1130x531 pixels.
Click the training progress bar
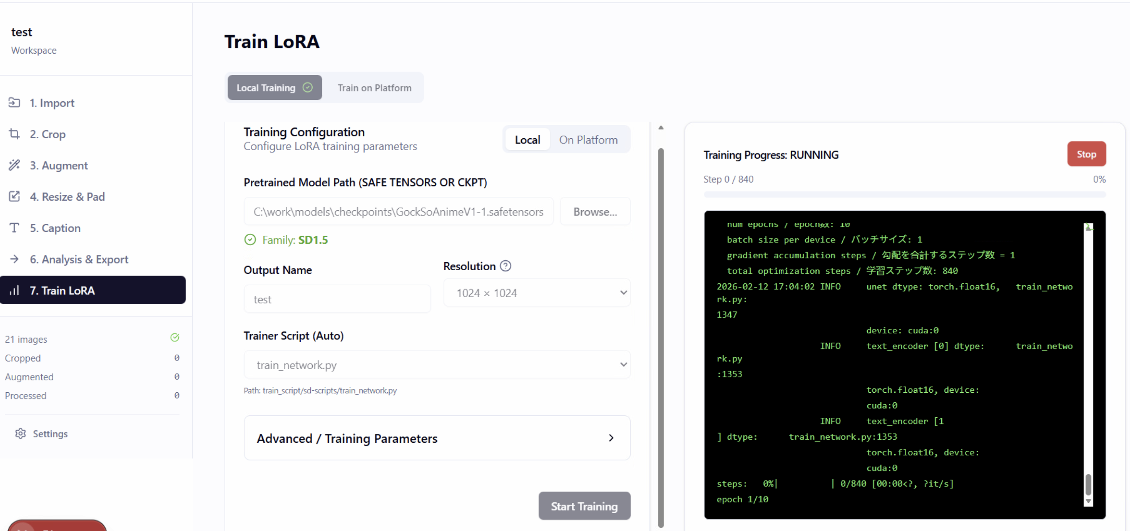(904, 194)
